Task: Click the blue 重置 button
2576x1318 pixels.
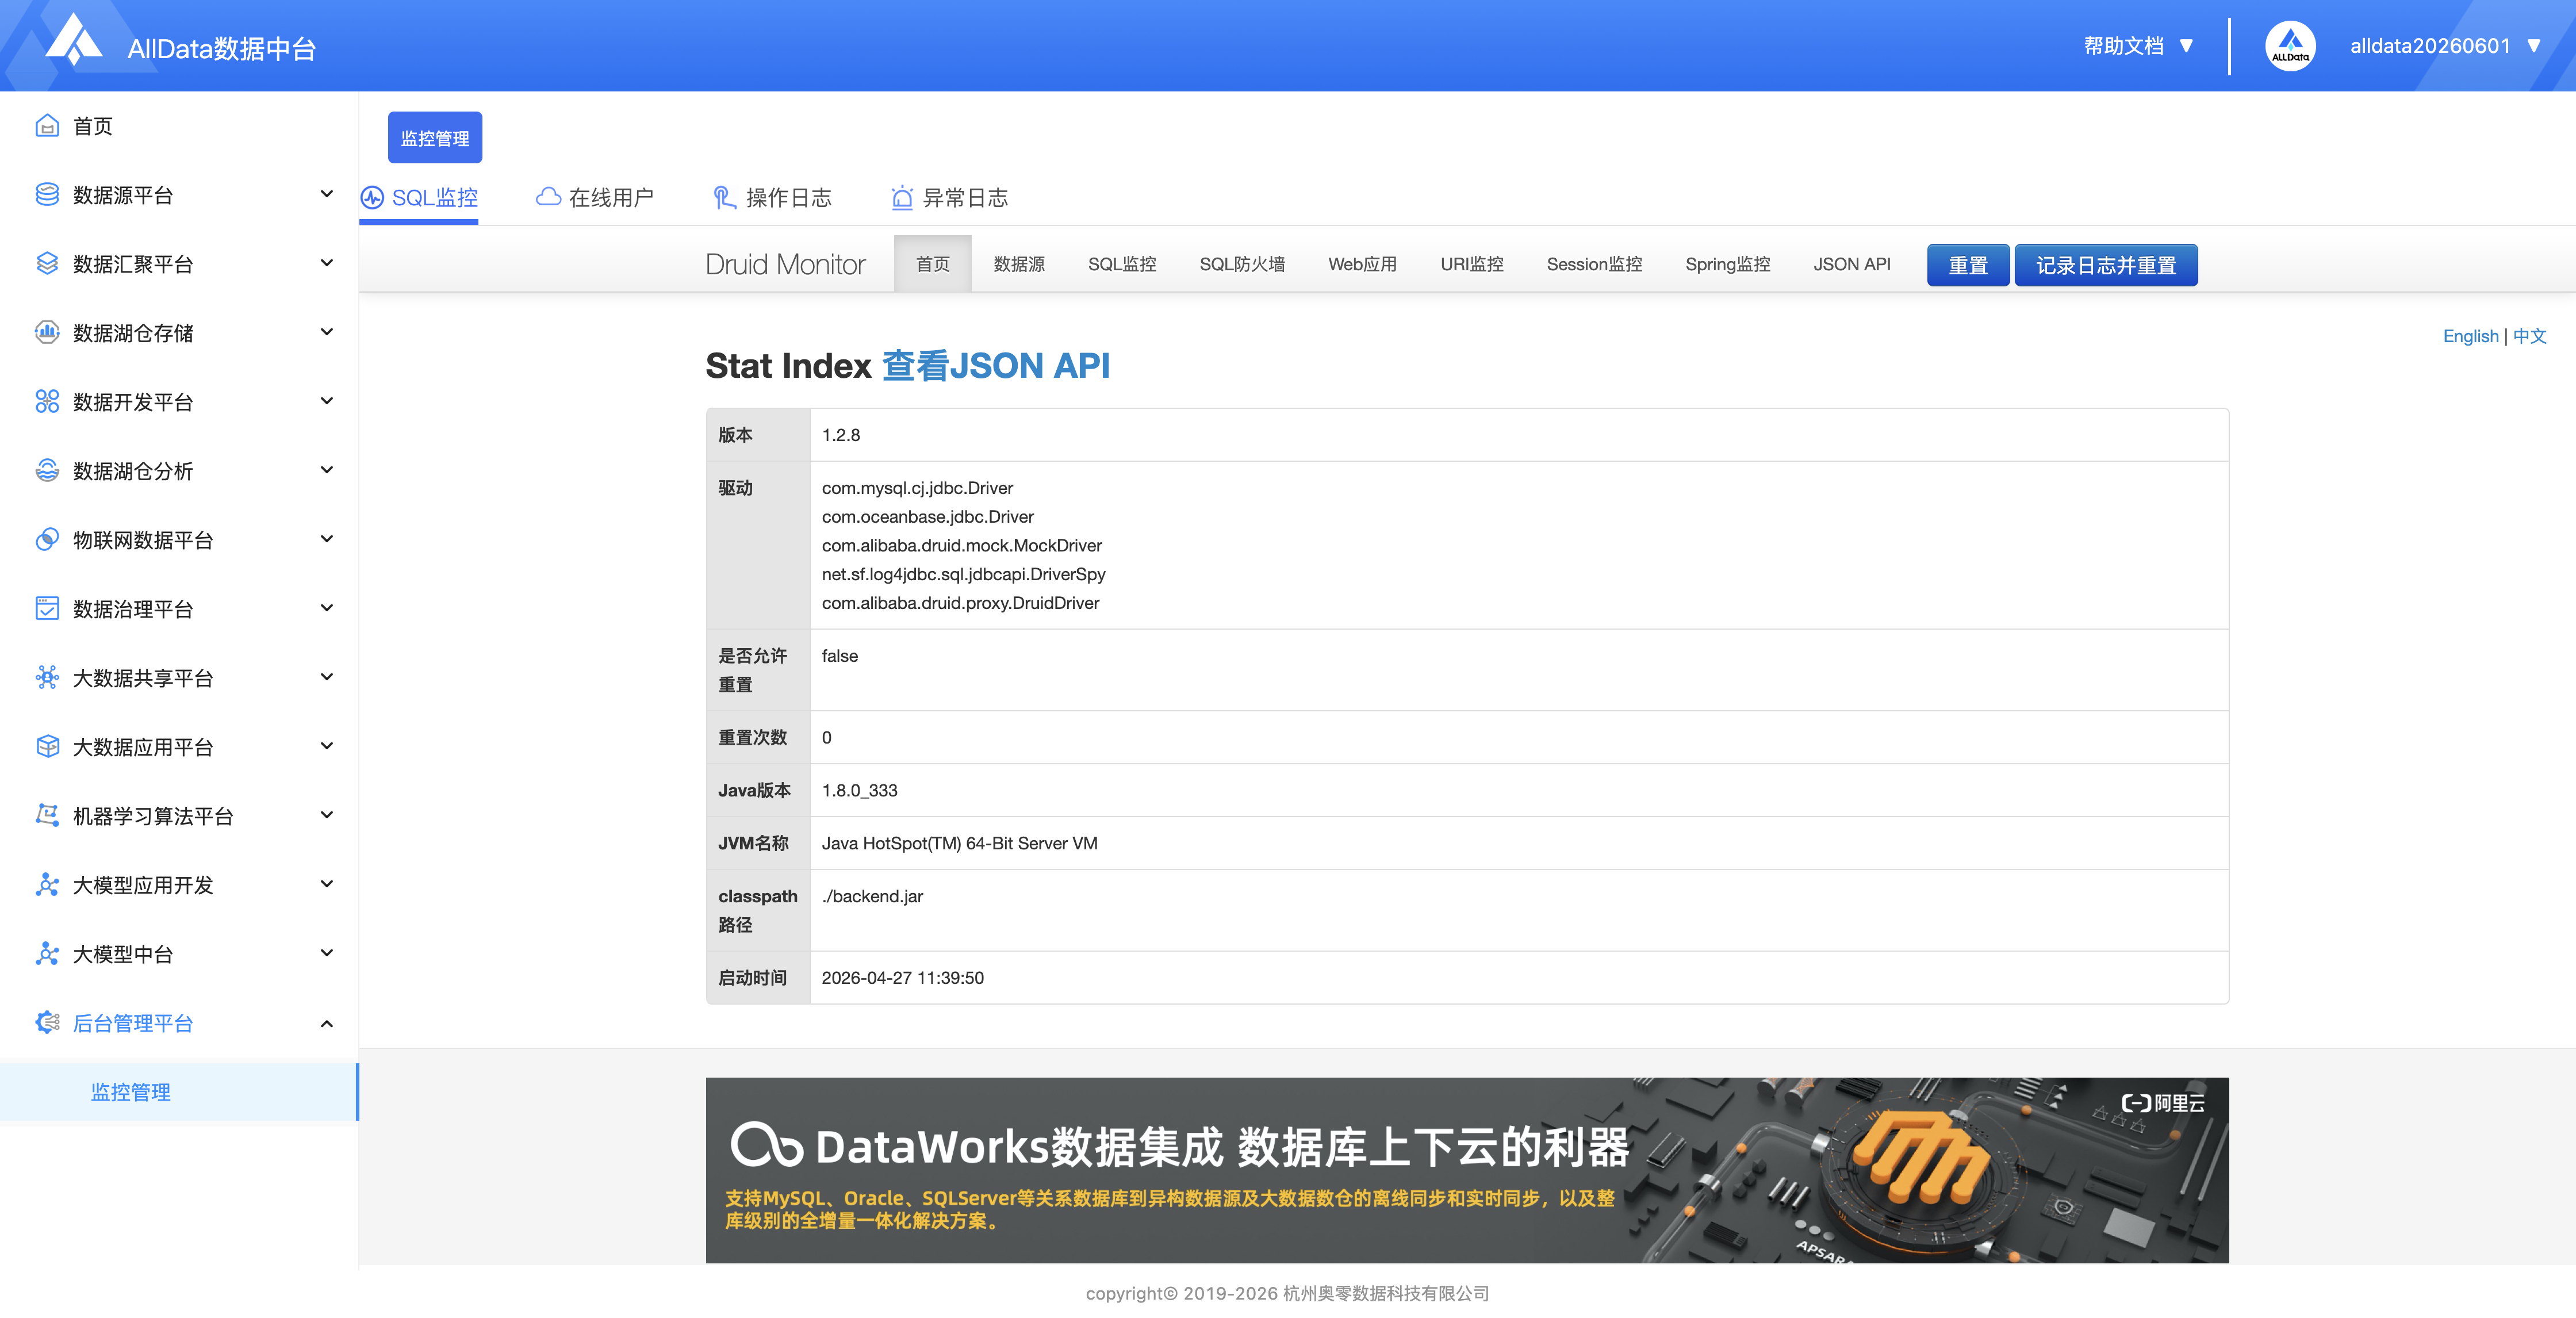Action: tap(1968, 265)
